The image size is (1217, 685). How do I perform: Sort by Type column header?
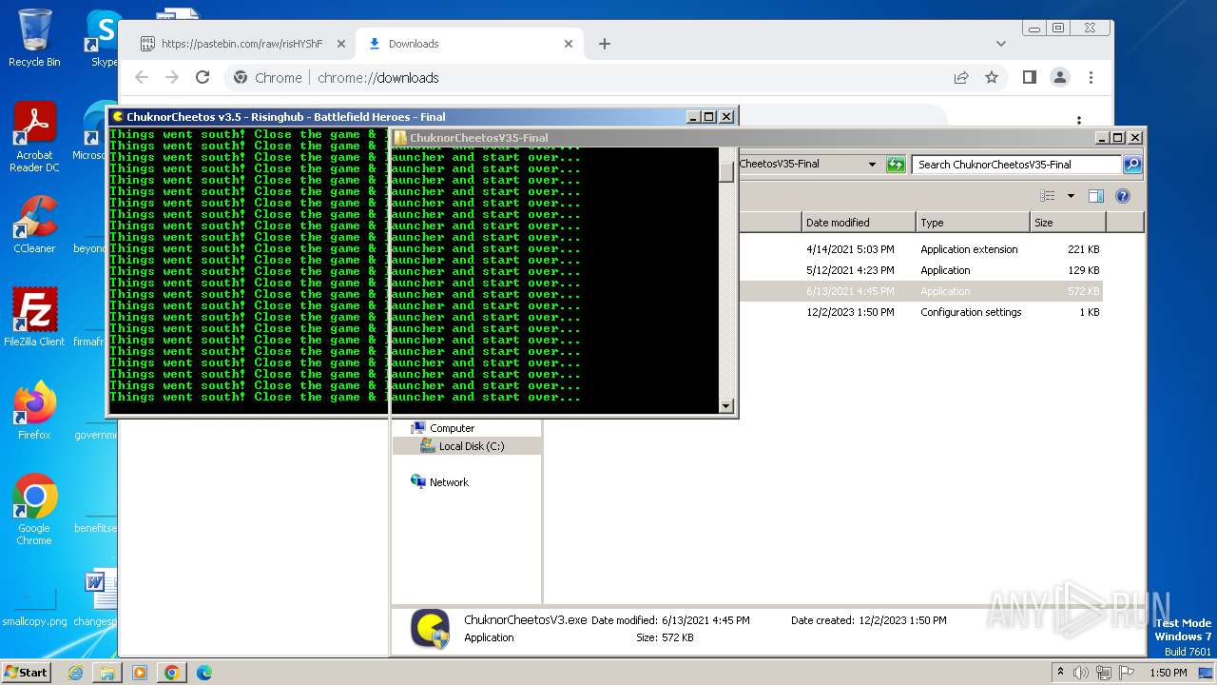973,223
